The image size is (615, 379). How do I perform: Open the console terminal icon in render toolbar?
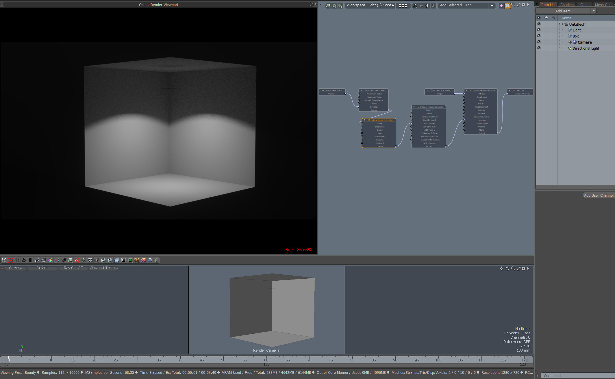coord(123,260)
